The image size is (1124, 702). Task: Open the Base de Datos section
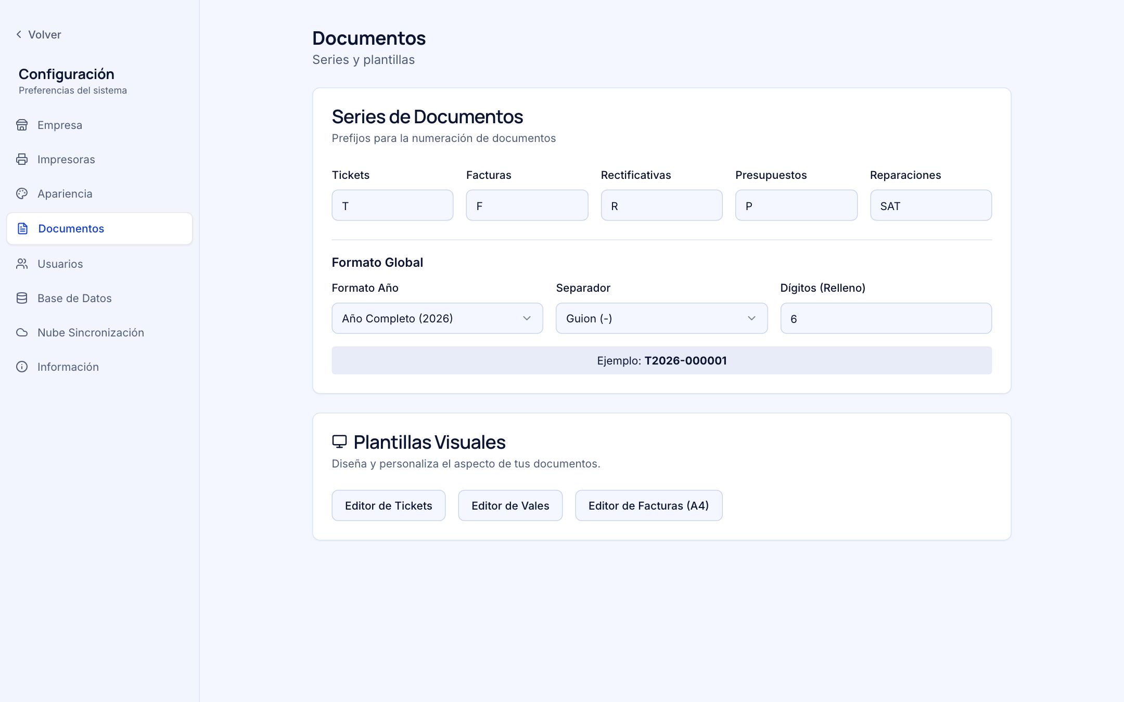pyautogui.click(x=99, y=298)
